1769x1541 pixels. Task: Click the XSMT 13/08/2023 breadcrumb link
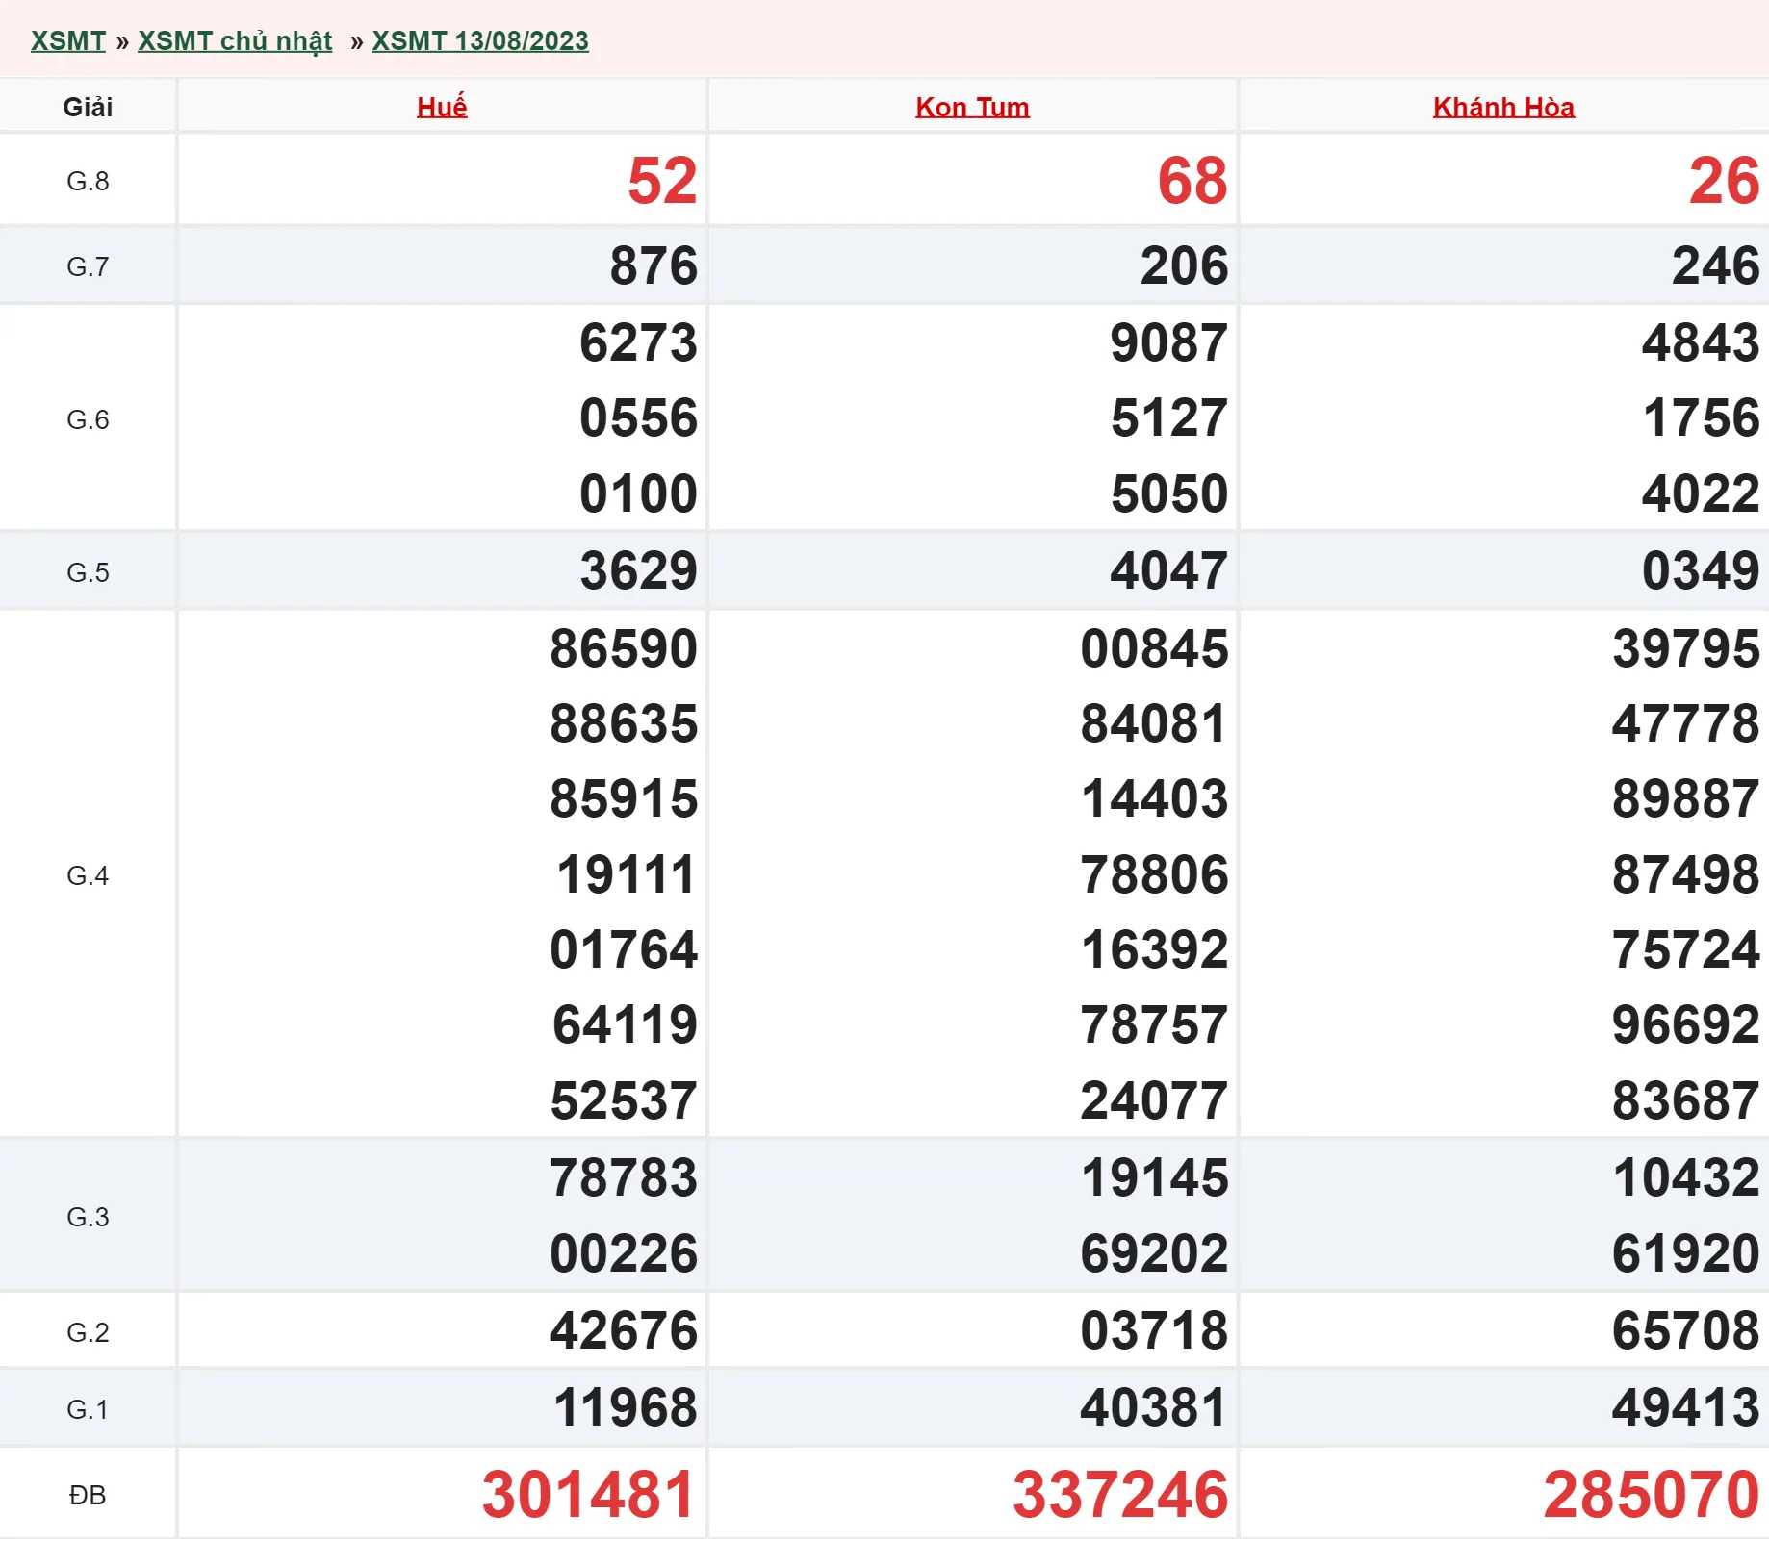pos(479,41)
